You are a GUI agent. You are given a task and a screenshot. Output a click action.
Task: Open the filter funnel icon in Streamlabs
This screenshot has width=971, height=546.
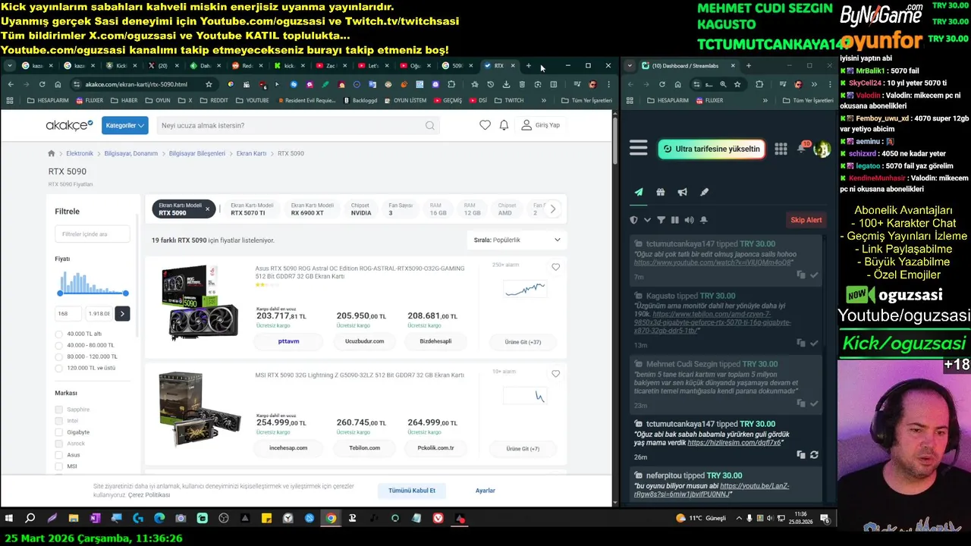(661, 220)
